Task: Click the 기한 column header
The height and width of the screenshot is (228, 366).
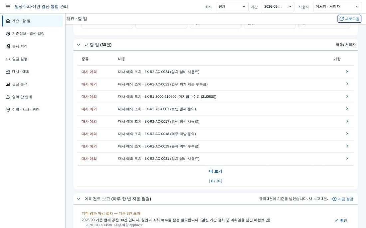Action: [x=337, y=59]
